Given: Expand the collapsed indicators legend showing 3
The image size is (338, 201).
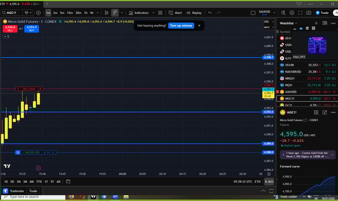Looking at the screenshot, I should pos(6,37).
